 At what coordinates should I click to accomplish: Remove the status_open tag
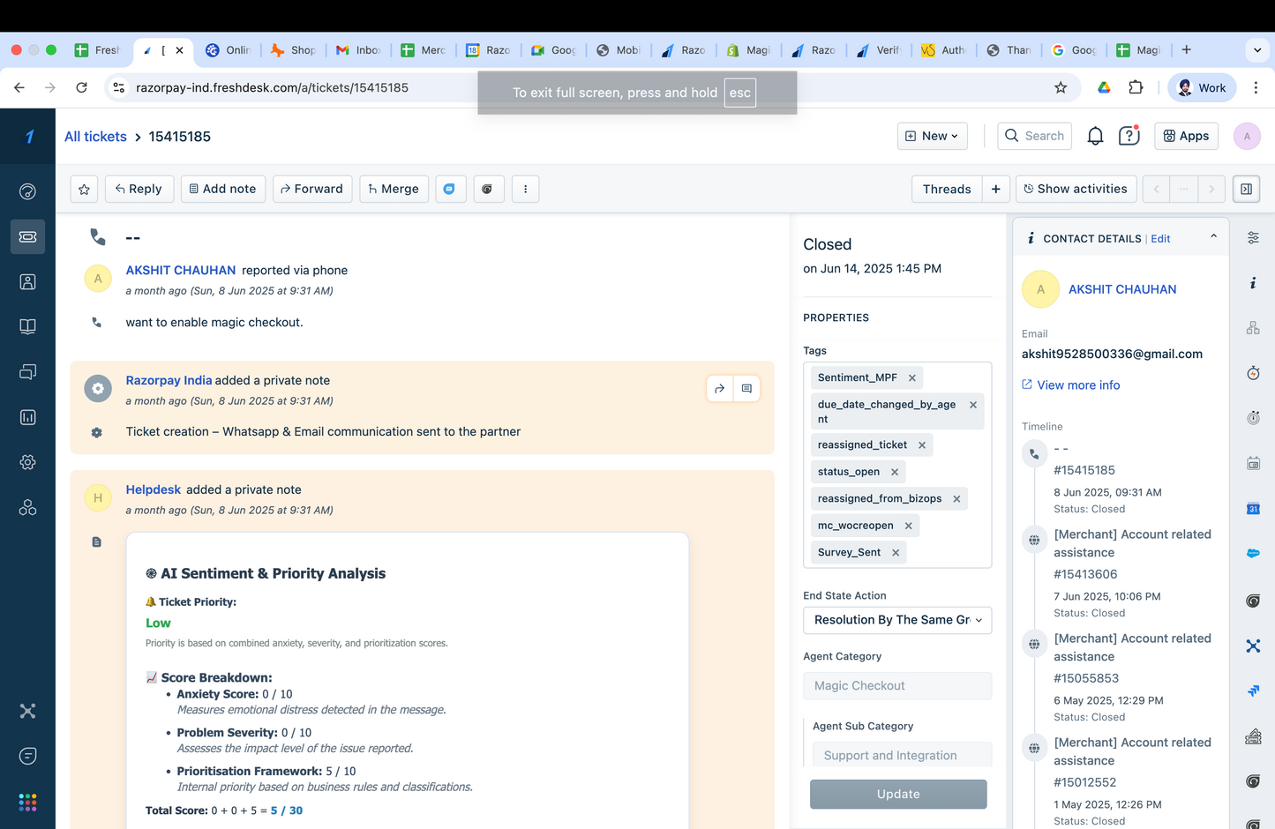point(895,472)
